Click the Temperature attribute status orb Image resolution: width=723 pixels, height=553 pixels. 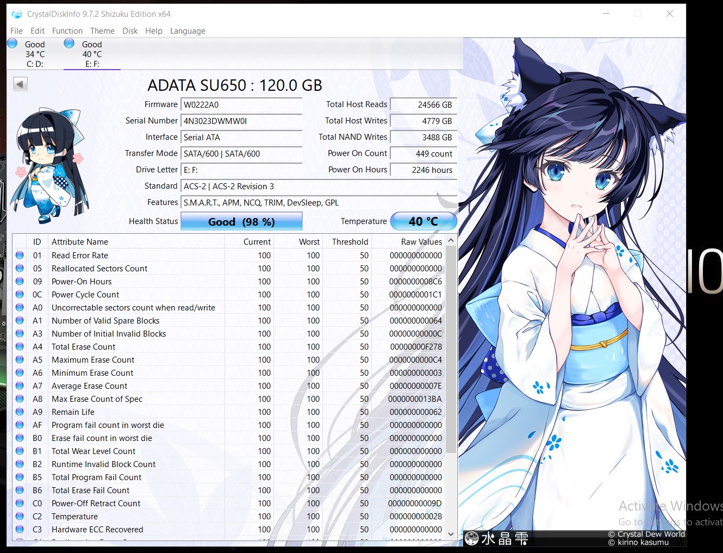(20, 516)
